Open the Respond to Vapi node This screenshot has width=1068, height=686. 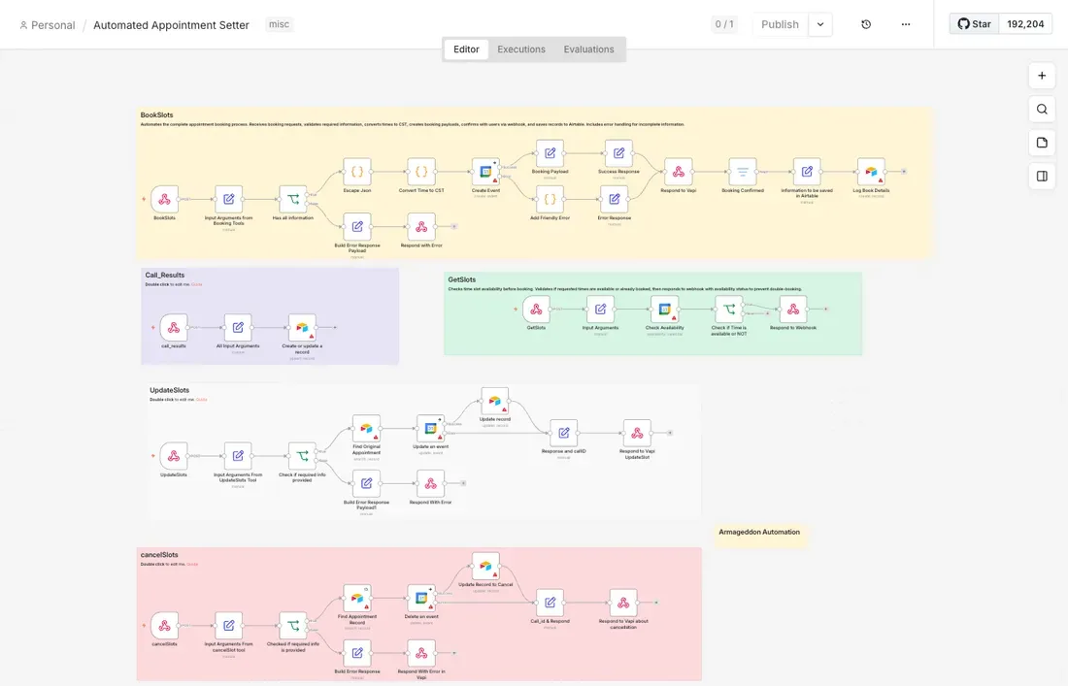coord(679,172)
